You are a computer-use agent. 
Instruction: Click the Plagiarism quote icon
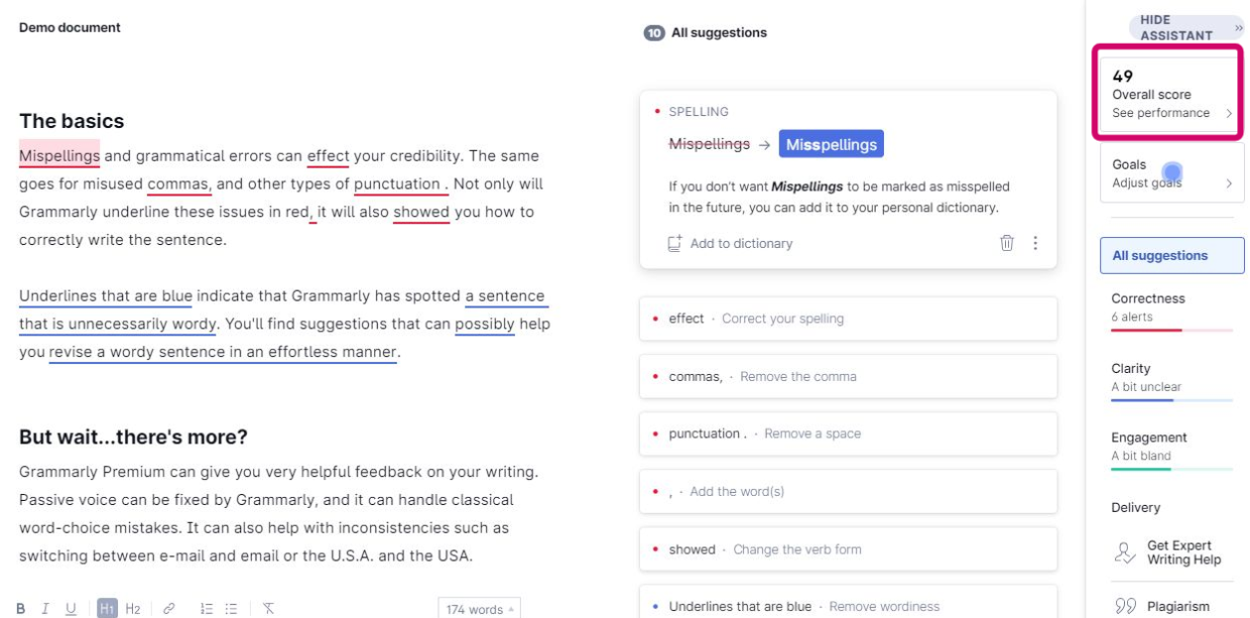point(1125,606)
